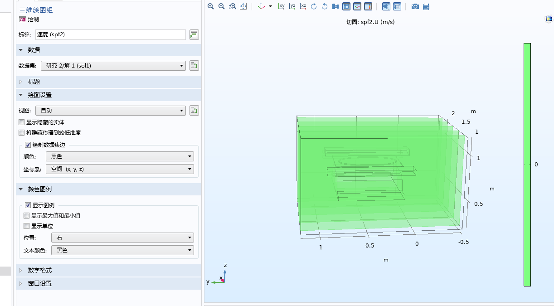Uncheck the 绘制数据集边 checkbox

[x=28, y=145]
